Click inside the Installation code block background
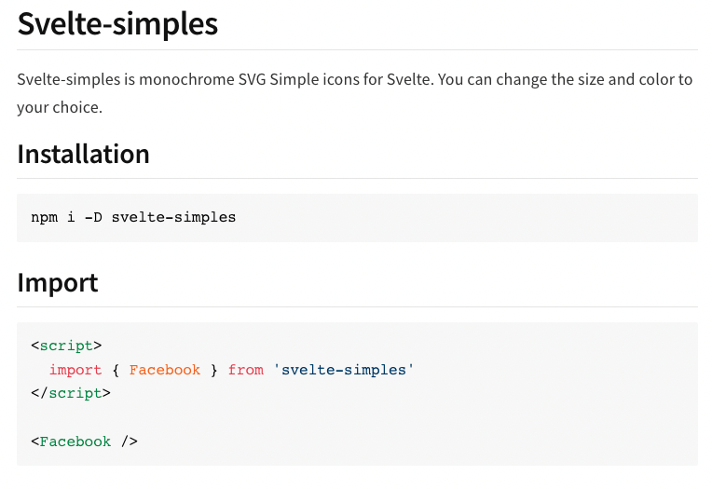 pos(454,218)
